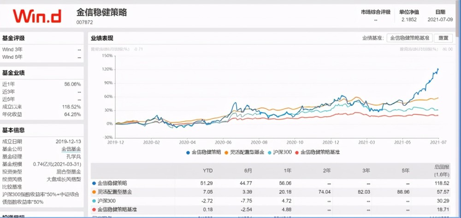Click the 灵活配置型基金 5年 value 86.98
Viewport: 461px width, 218px height.
404,192
